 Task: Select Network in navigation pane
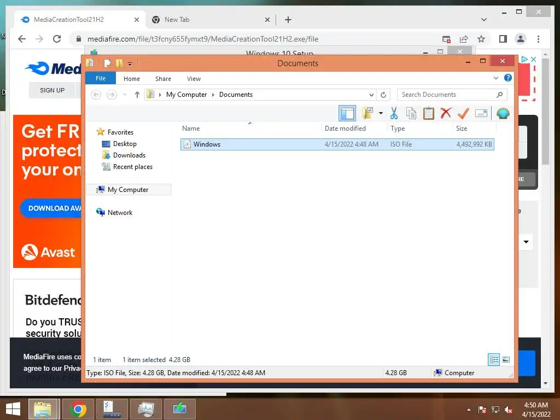pyautogui.click(x=120, y=213)
